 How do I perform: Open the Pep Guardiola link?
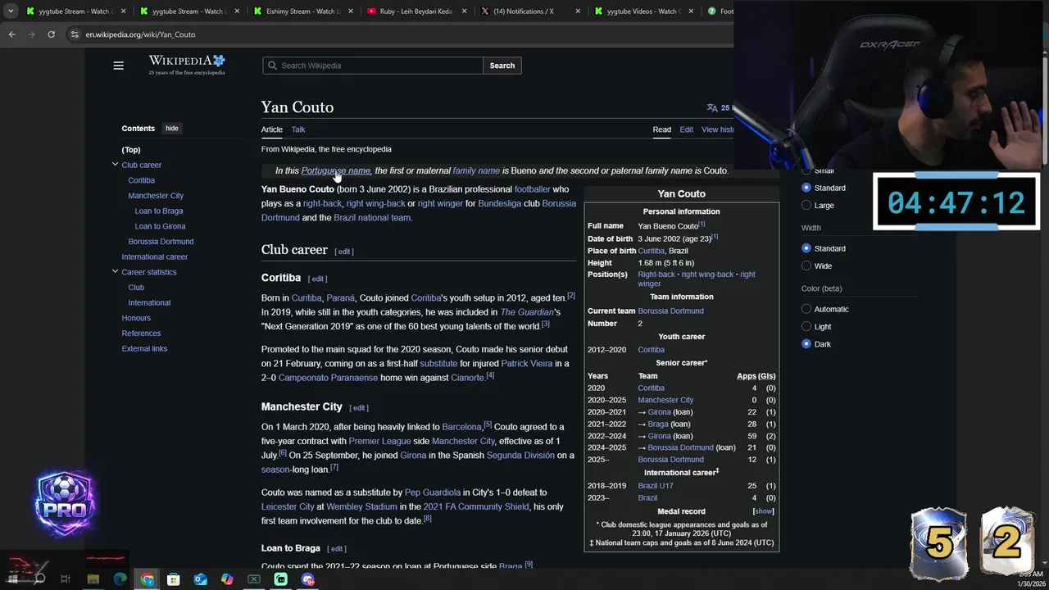[433, 492]
